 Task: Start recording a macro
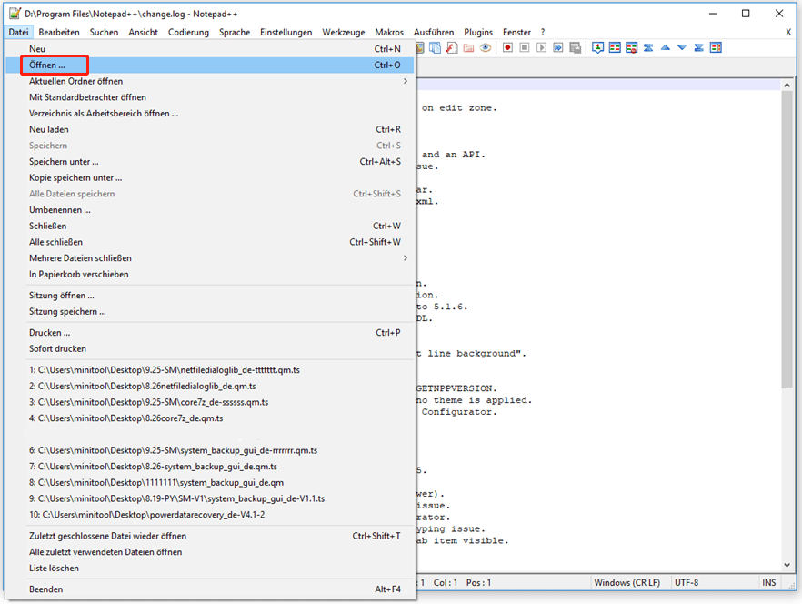coord(507,47)
